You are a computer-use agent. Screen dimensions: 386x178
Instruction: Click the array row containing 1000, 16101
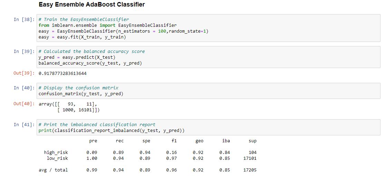point(78,110)
